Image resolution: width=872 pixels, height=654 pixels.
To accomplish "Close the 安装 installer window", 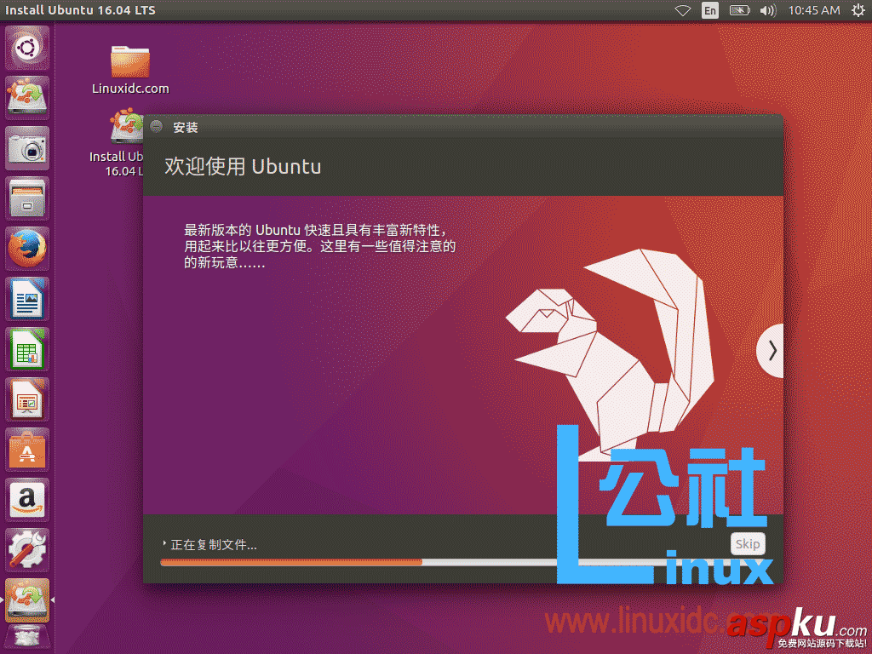I will click(157, 127).
